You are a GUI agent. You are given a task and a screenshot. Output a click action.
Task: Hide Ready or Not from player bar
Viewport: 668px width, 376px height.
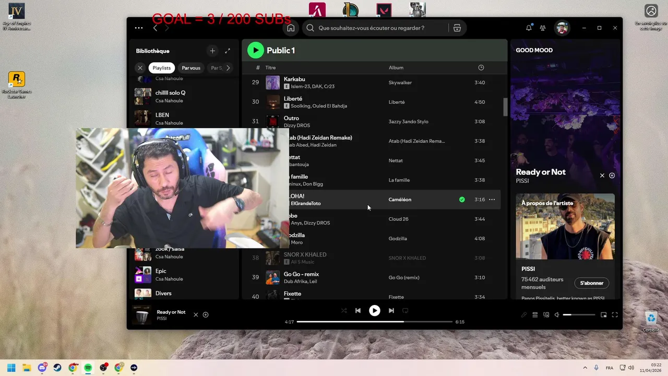196,315
